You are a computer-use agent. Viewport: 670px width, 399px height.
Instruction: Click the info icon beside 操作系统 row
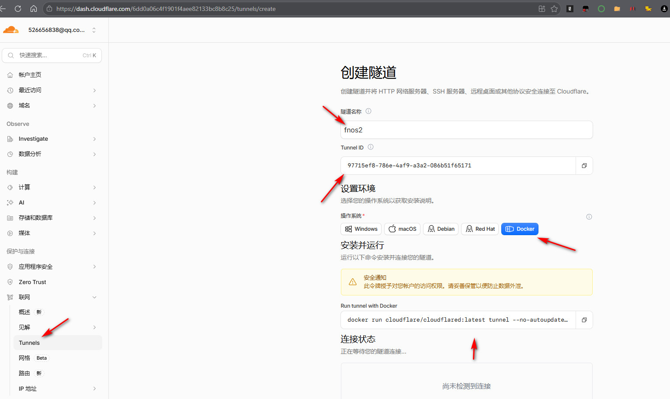[x=589, y=217]
